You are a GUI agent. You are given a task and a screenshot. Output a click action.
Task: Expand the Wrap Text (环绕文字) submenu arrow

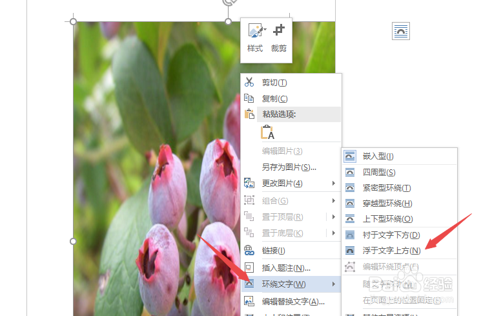point(333,284)
